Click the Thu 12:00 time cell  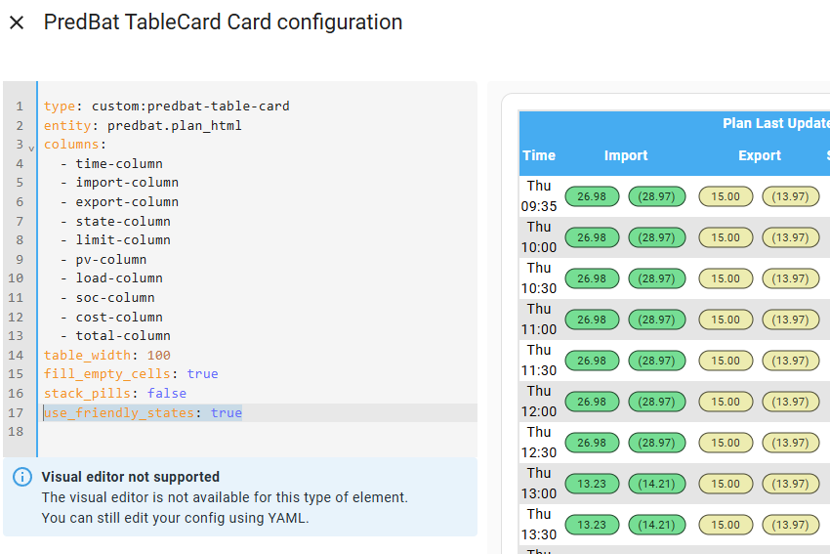click(539, 402)
